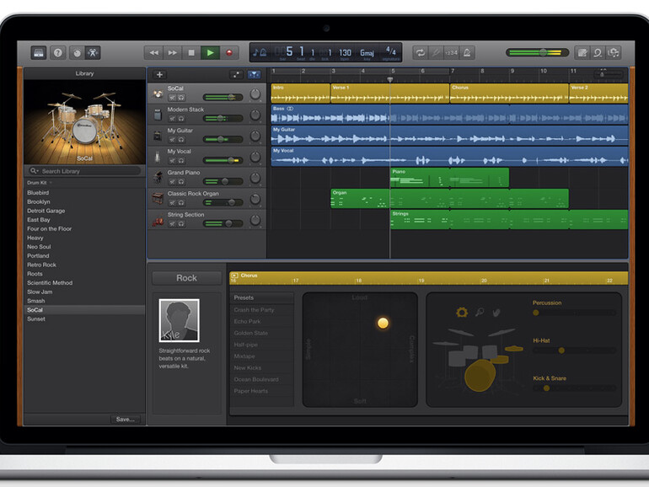Choose the Golden State preset
Screen dimensions: 649x487
click(251, 333)
